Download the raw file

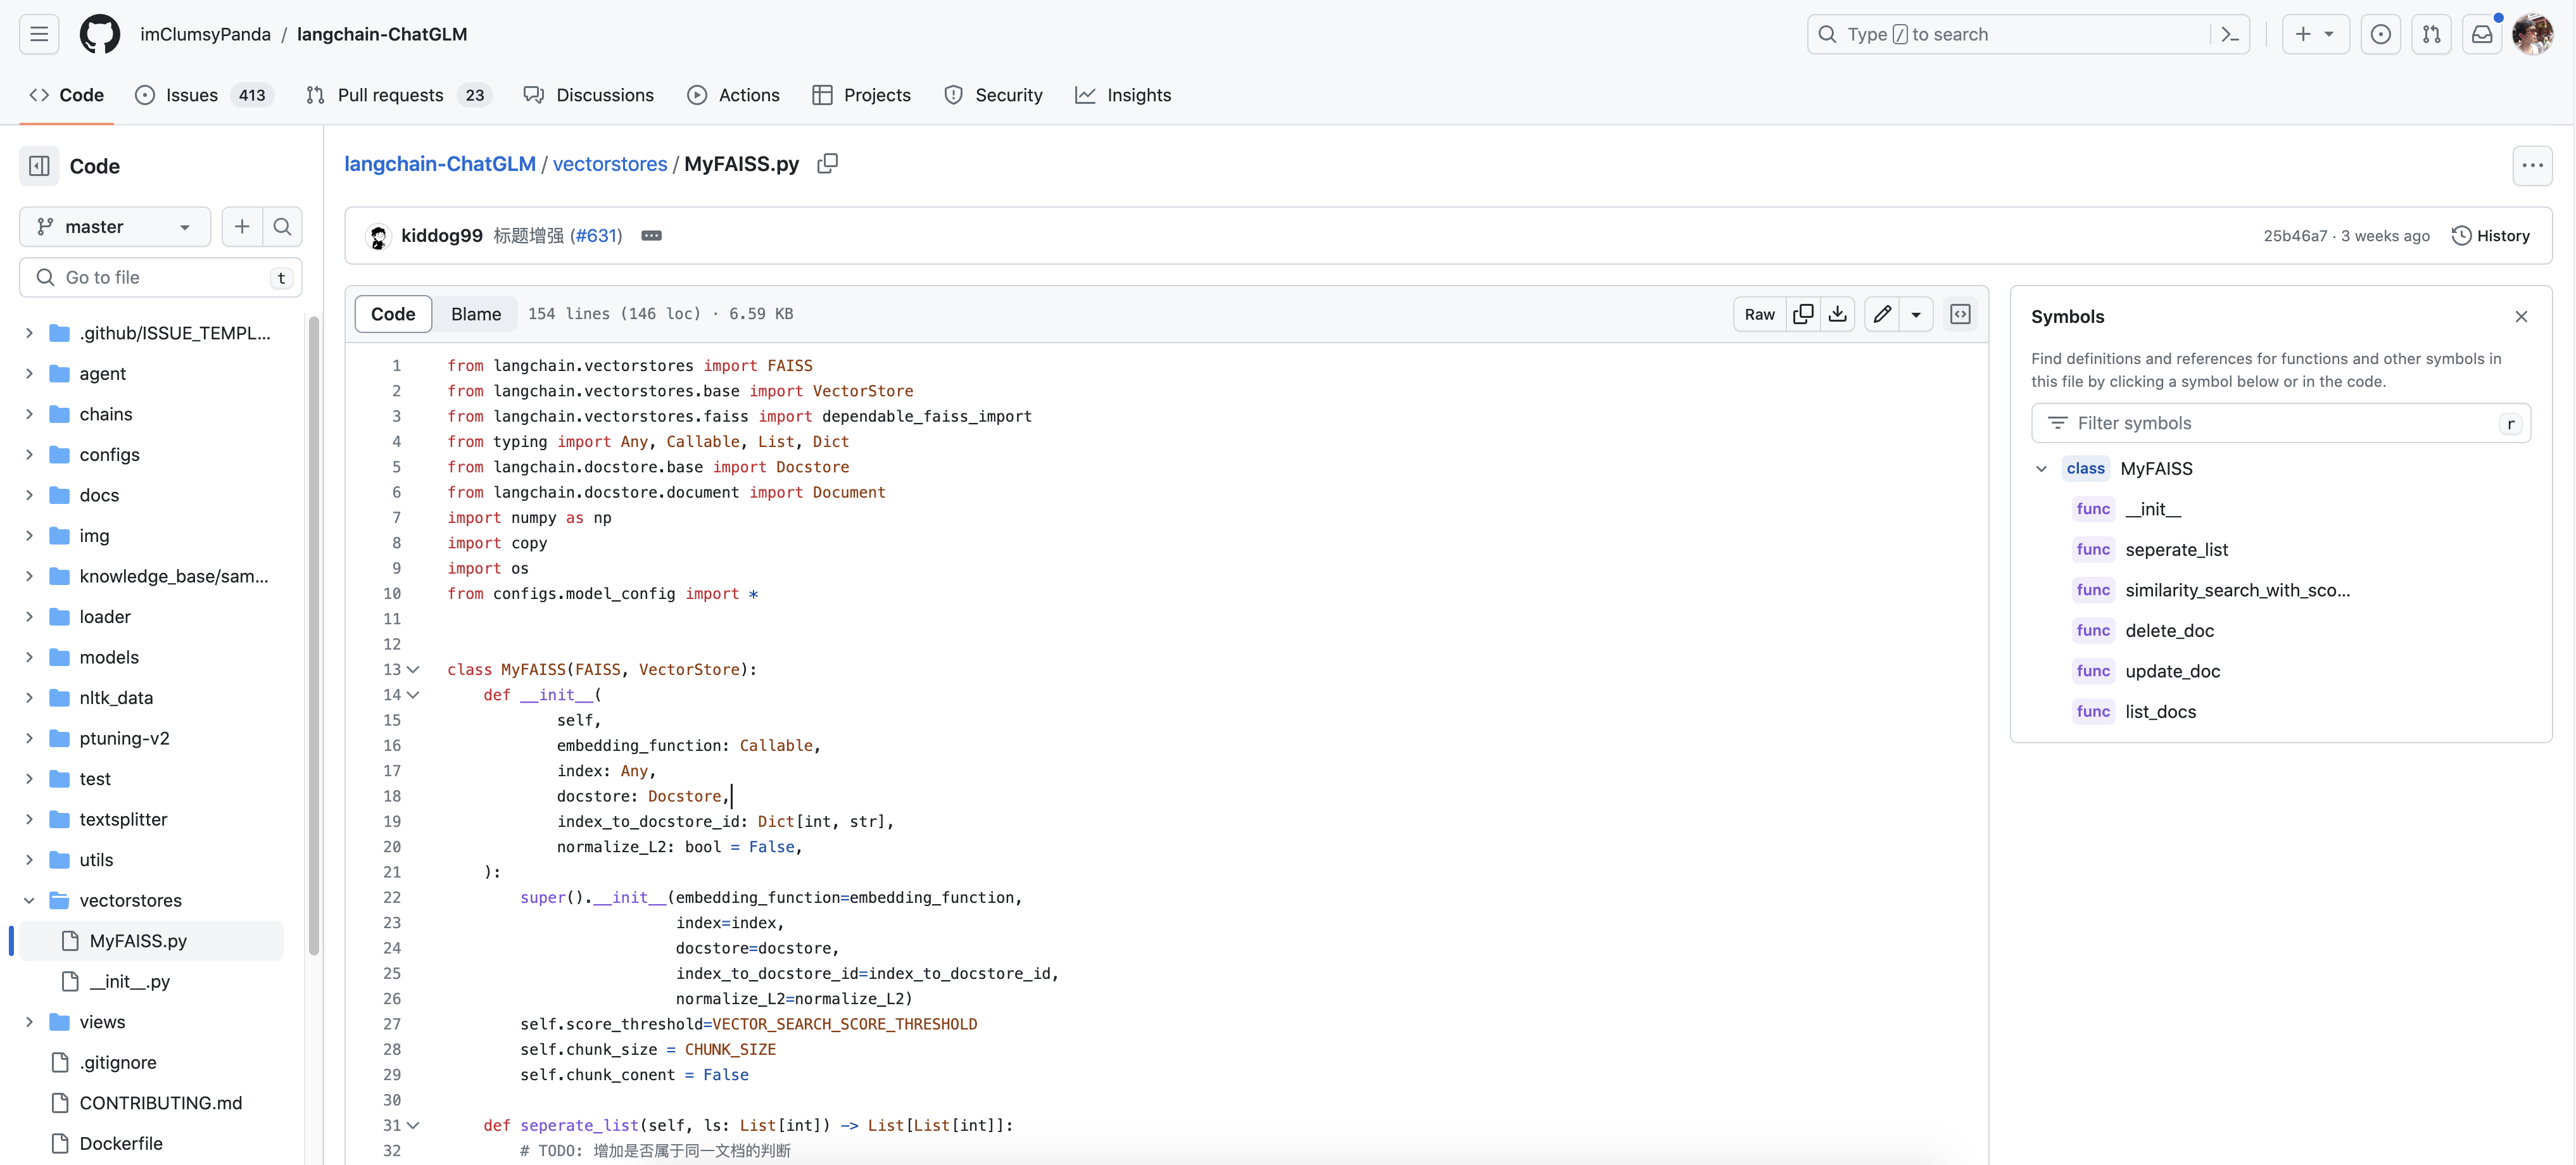[x=1837, y=314]
